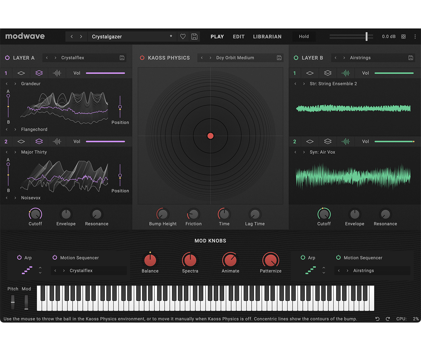Select the previous Kaoss Physics preset

click(202, 58)
